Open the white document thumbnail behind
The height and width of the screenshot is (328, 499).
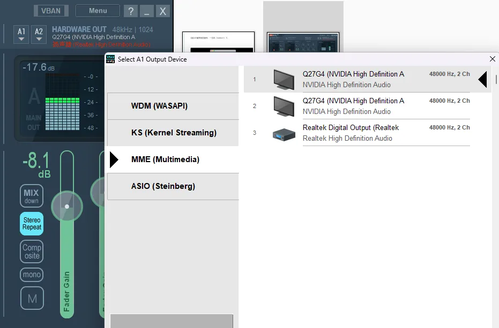point(218,42)
